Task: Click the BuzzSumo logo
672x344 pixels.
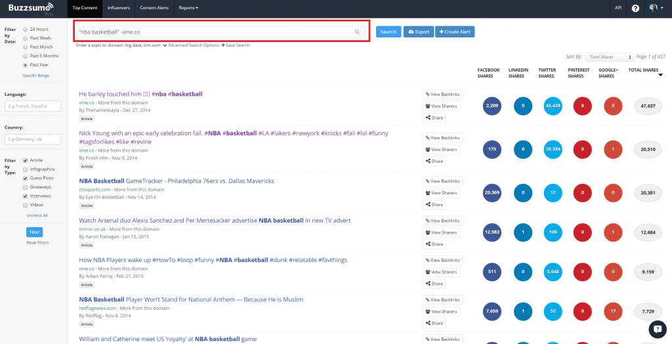Action: 31,8
